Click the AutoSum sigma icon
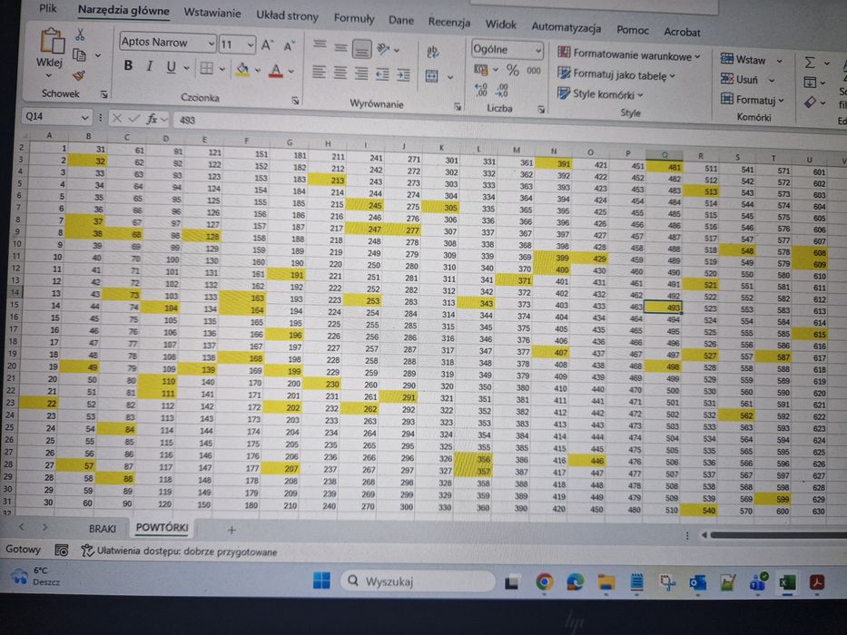Image resolution: width=847 pixels, height=635 pixels. (x=809, y=63)
